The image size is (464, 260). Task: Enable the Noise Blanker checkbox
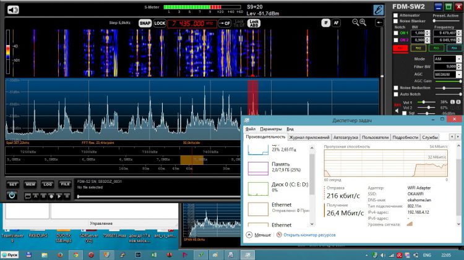tap(395, 21)
